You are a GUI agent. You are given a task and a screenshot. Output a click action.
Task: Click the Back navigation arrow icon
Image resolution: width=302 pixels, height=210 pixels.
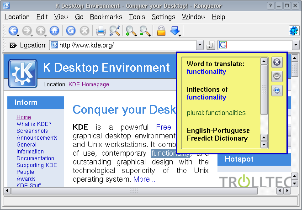click(12, 31)
